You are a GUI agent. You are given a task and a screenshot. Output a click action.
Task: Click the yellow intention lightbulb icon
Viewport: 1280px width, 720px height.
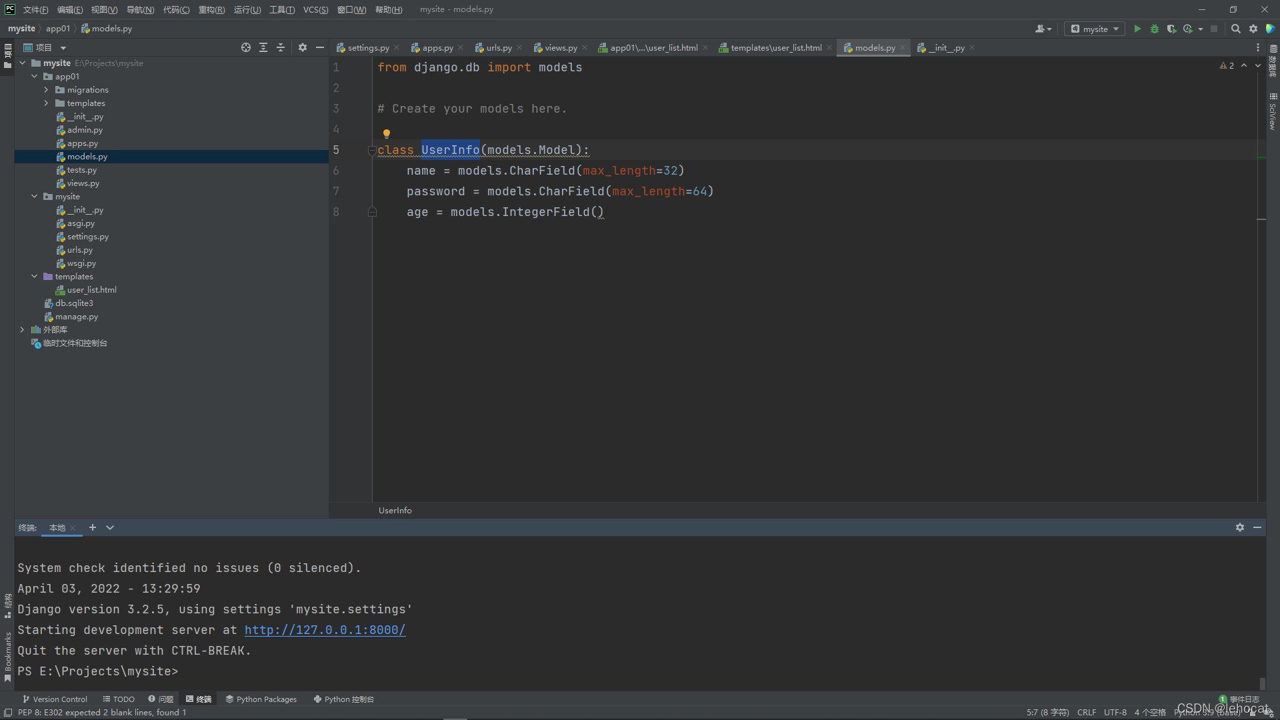click(386, 133)
